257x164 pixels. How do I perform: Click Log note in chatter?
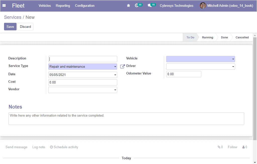[x=38, y=147]
